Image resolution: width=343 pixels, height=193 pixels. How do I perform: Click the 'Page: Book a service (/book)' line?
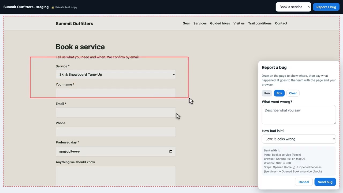coord(282,155)
